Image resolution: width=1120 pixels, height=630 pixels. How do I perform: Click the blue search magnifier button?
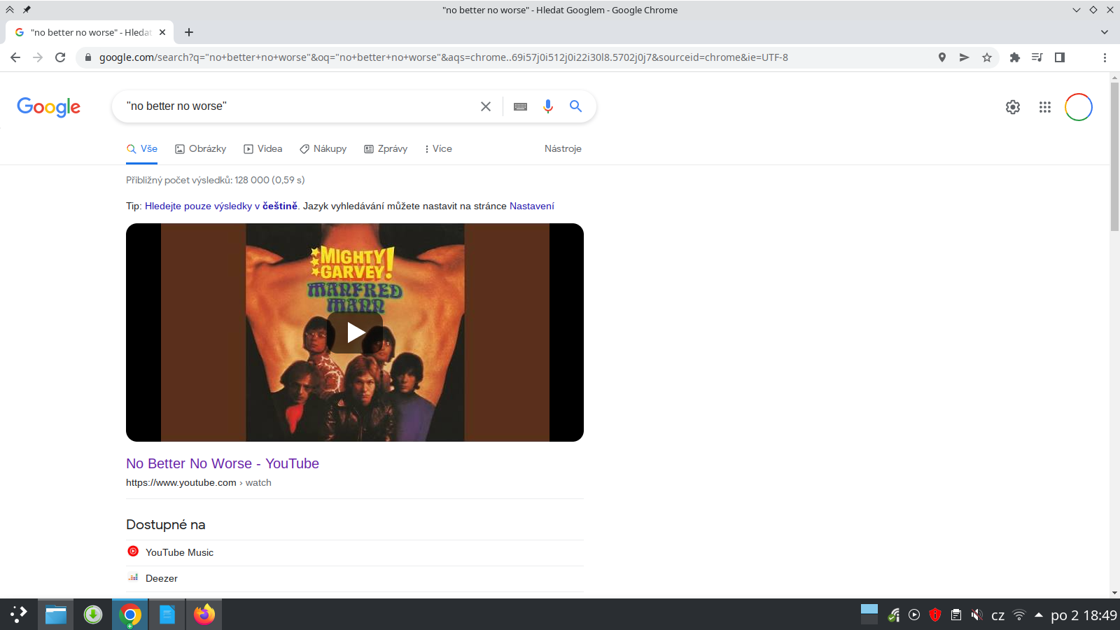(575, 106)
